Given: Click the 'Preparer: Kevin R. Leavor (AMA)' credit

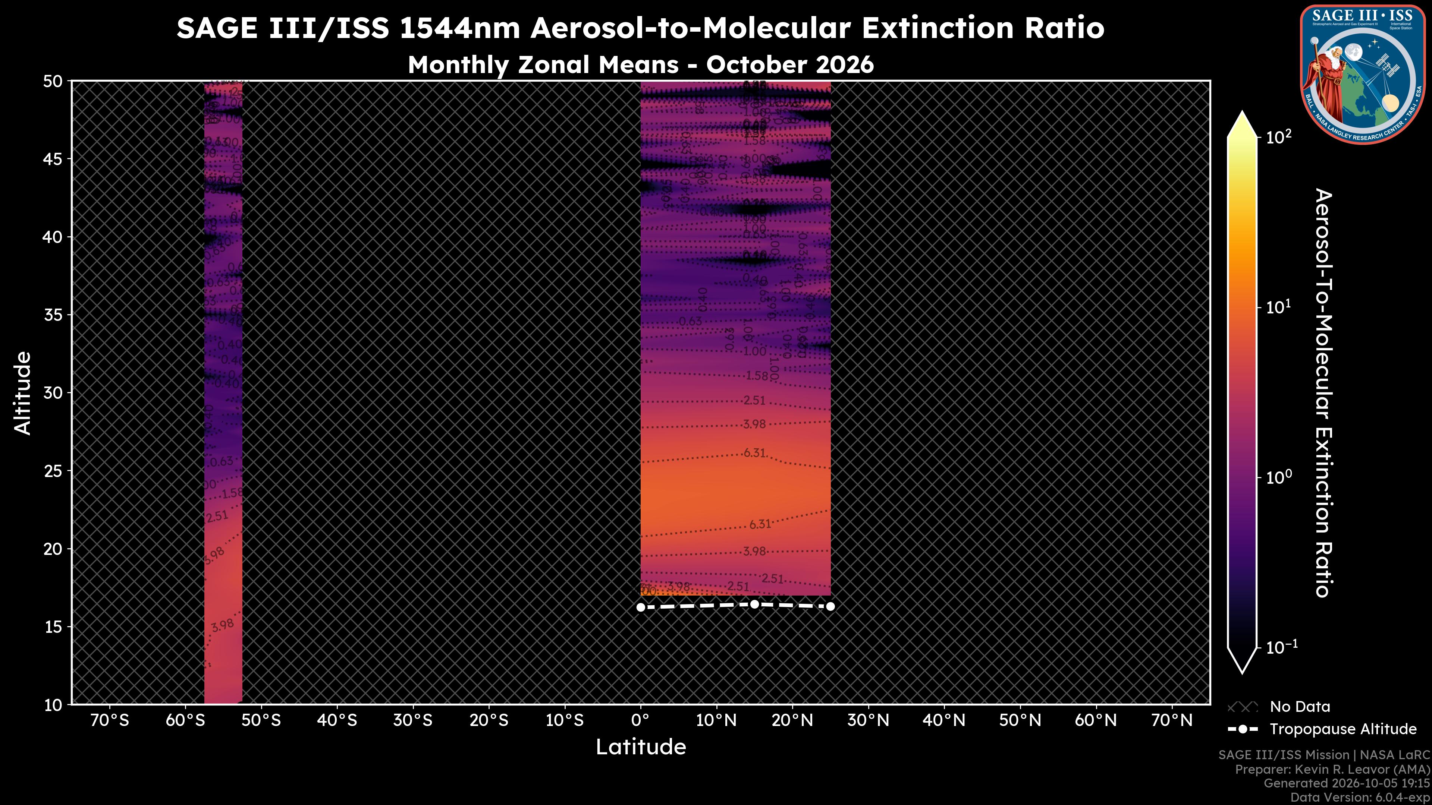Looking at the screenshot, I should (x=1332, y=770).
